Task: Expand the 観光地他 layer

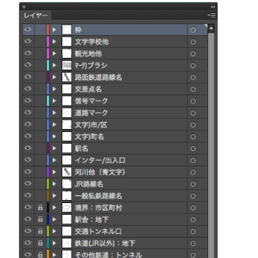Action: pyautogui.click(x=54, y=53)
